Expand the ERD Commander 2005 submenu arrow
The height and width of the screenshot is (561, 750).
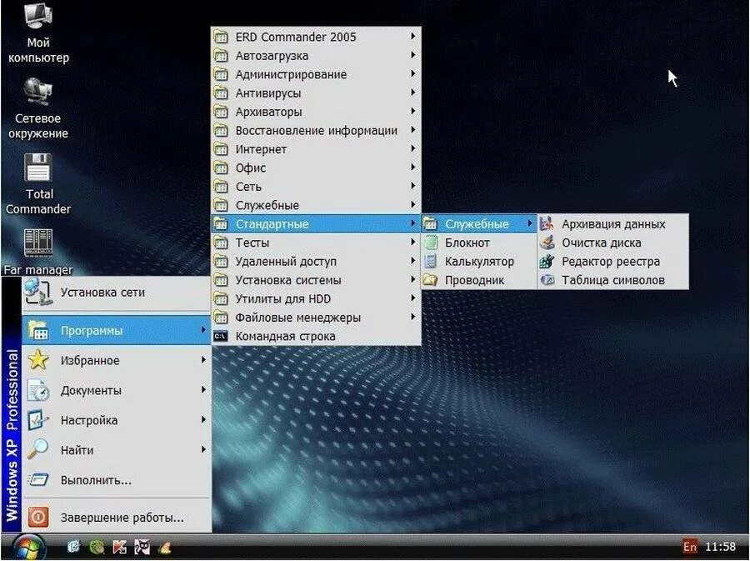[x=412, y=36]
